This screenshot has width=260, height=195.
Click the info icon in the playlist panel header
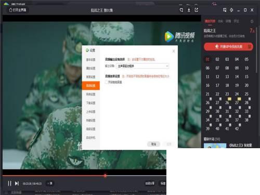click(x=252, y=21)
